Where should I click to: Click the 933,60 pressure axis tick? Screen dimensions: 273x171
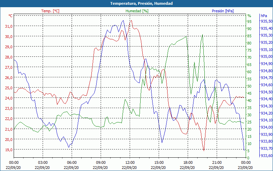(266, 156)
